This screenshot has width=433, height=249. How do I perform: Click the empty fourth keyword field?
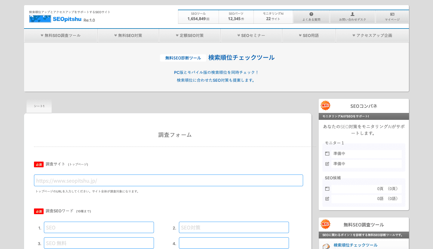[x=234, y=243]
